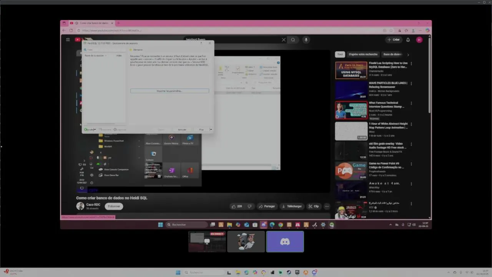This screenshot has width=492, height=277.
Task: Click the Télécharger download button
Action: tap(292, 206)
